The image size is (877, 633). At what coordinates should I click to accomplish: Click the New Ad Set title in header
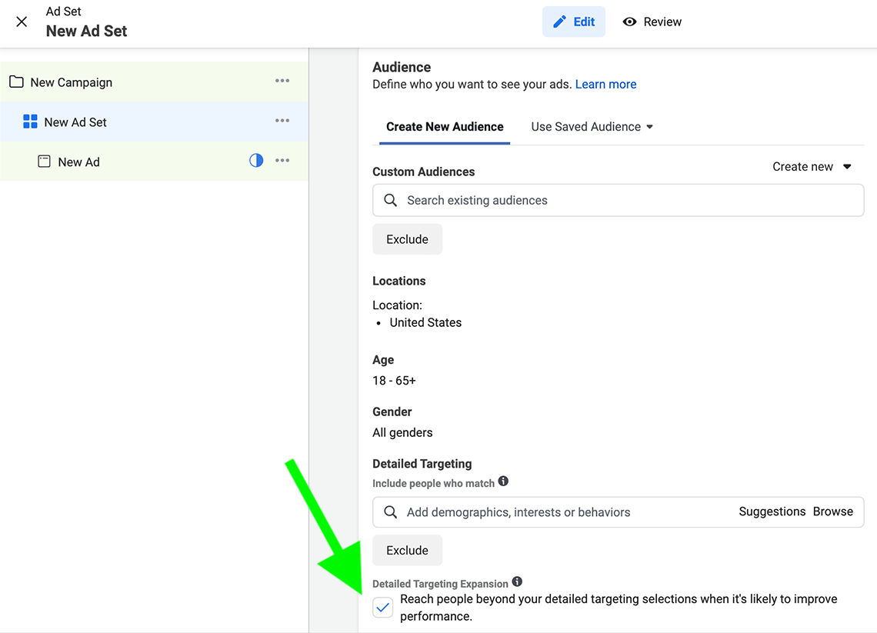click(87, 32)
